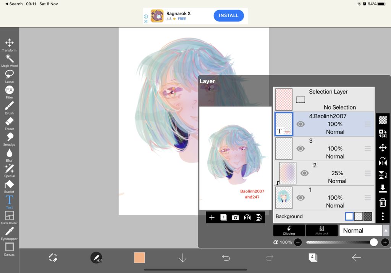Select the Magic Wand tool
Viewport: 391px width, 273px height.
[9, 61]
